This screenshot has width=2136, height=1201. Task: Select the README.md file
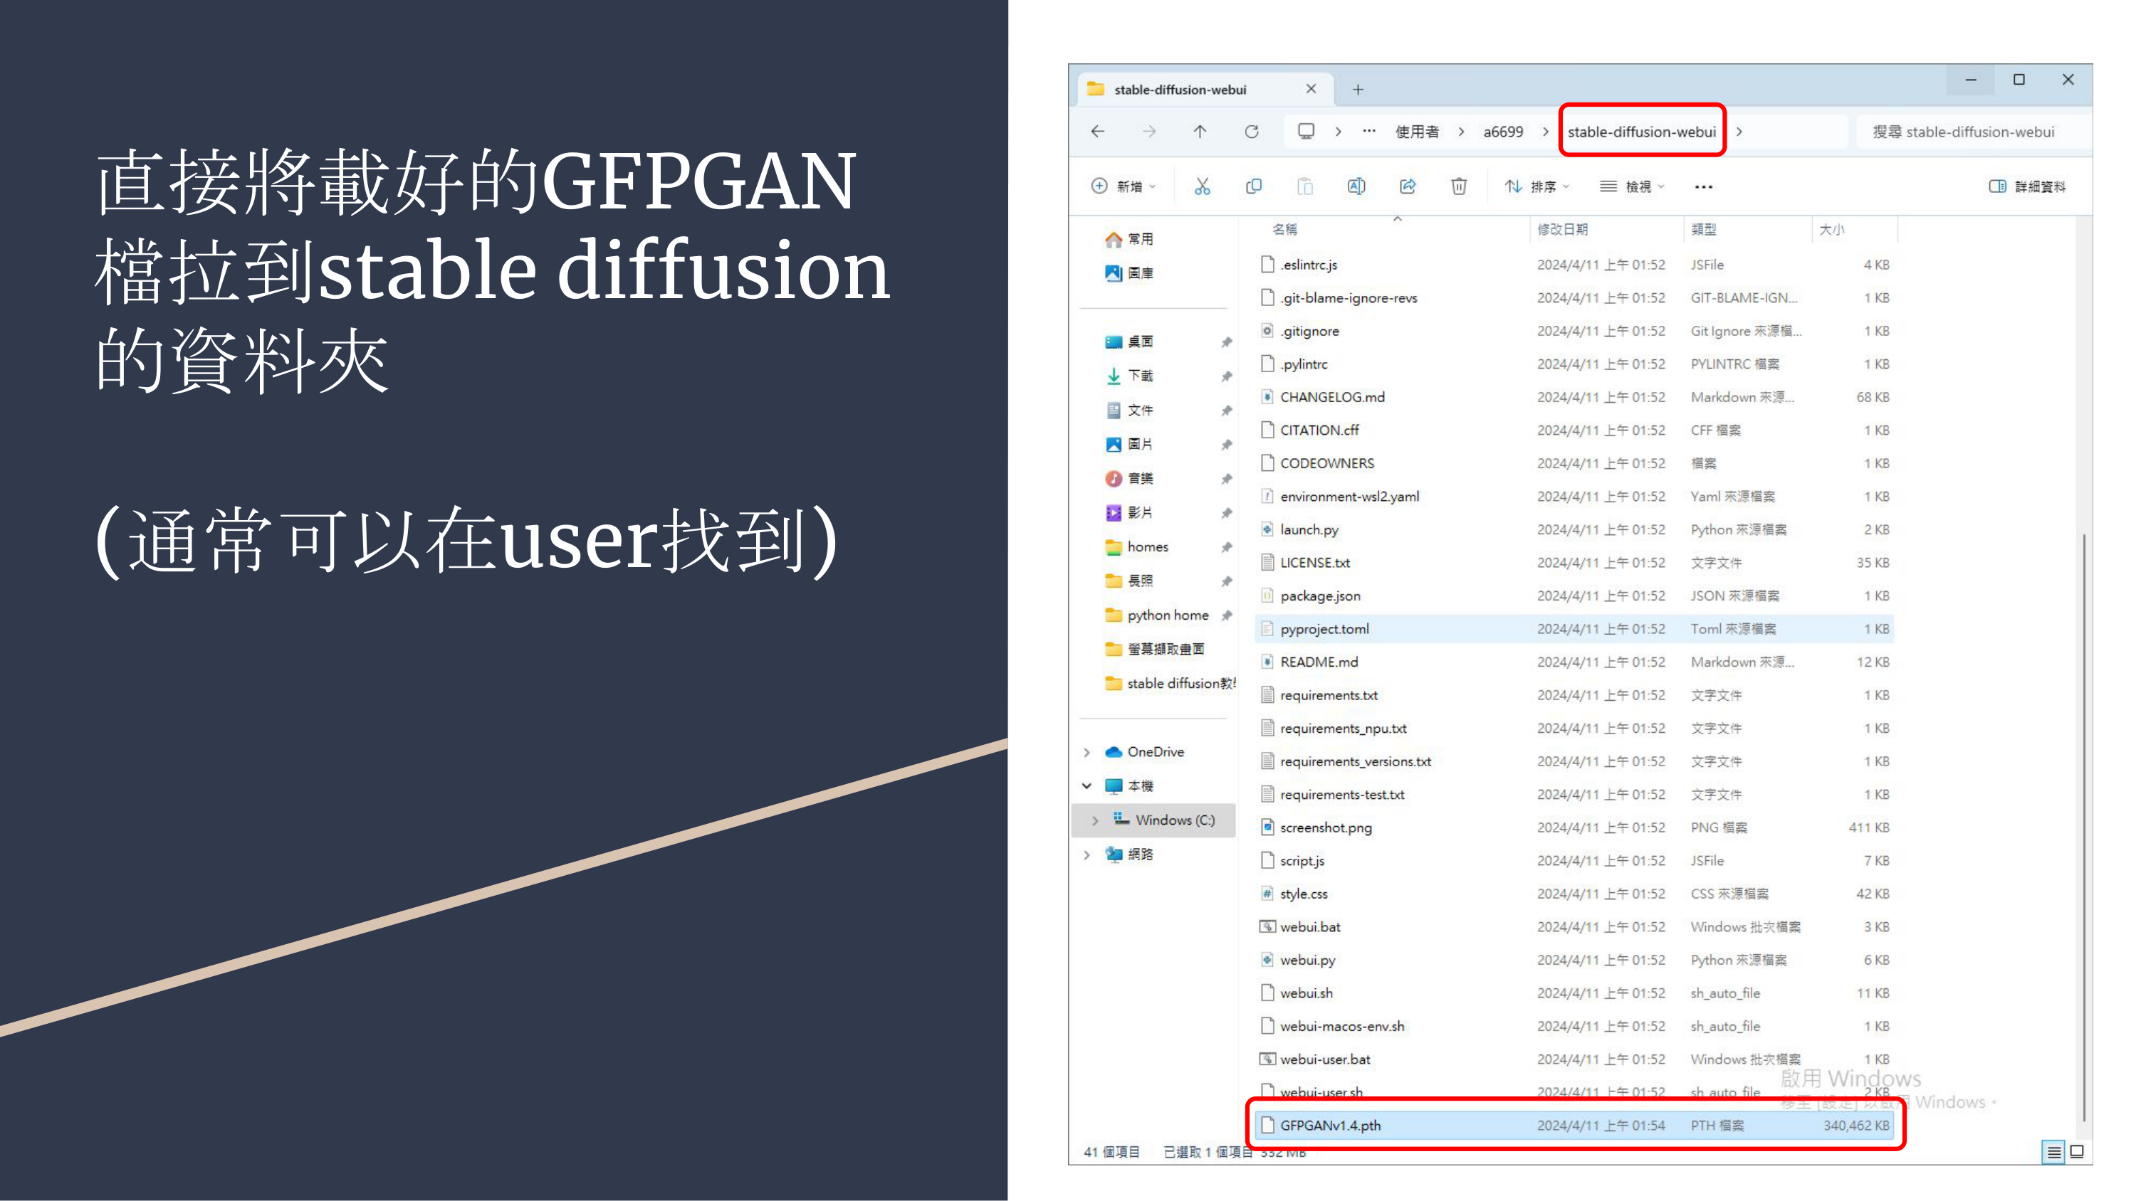[x=1574, y=662]
